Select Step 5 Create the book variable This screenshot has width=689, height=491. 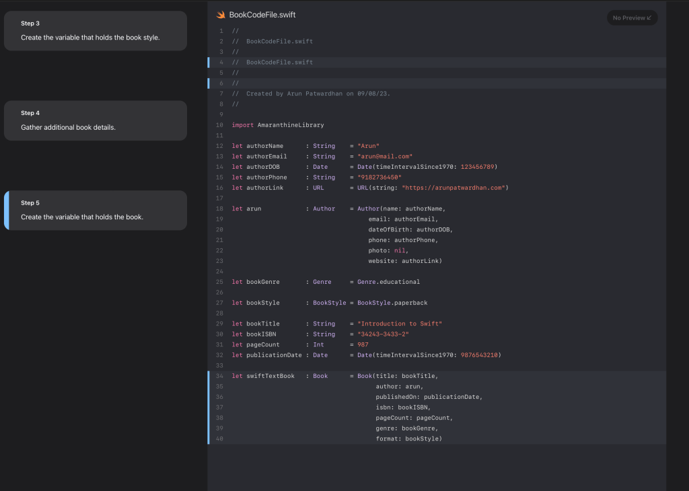(x=96, y=210)
